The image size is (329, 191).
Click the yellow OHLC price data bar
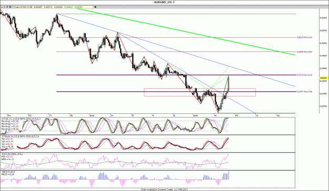pos(53,7)
